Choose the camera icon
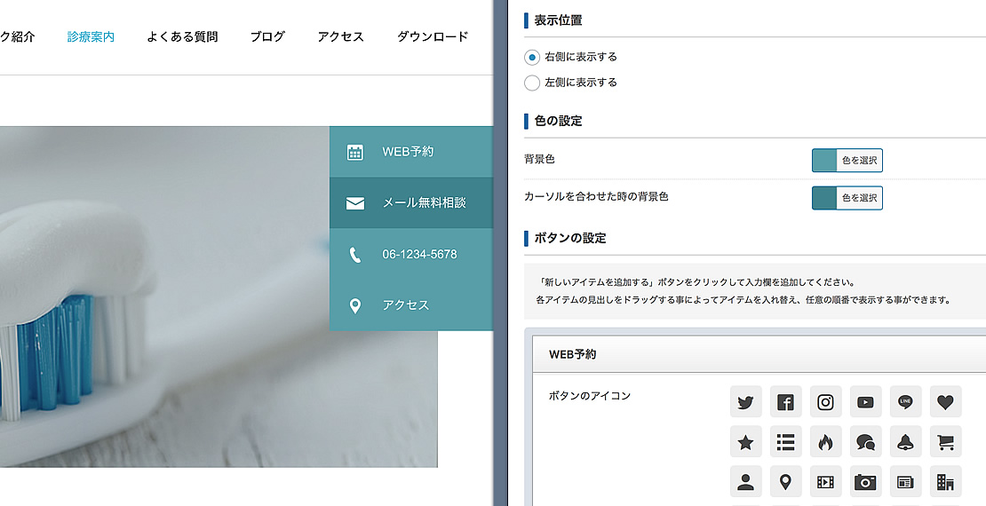 click(866, 481)
